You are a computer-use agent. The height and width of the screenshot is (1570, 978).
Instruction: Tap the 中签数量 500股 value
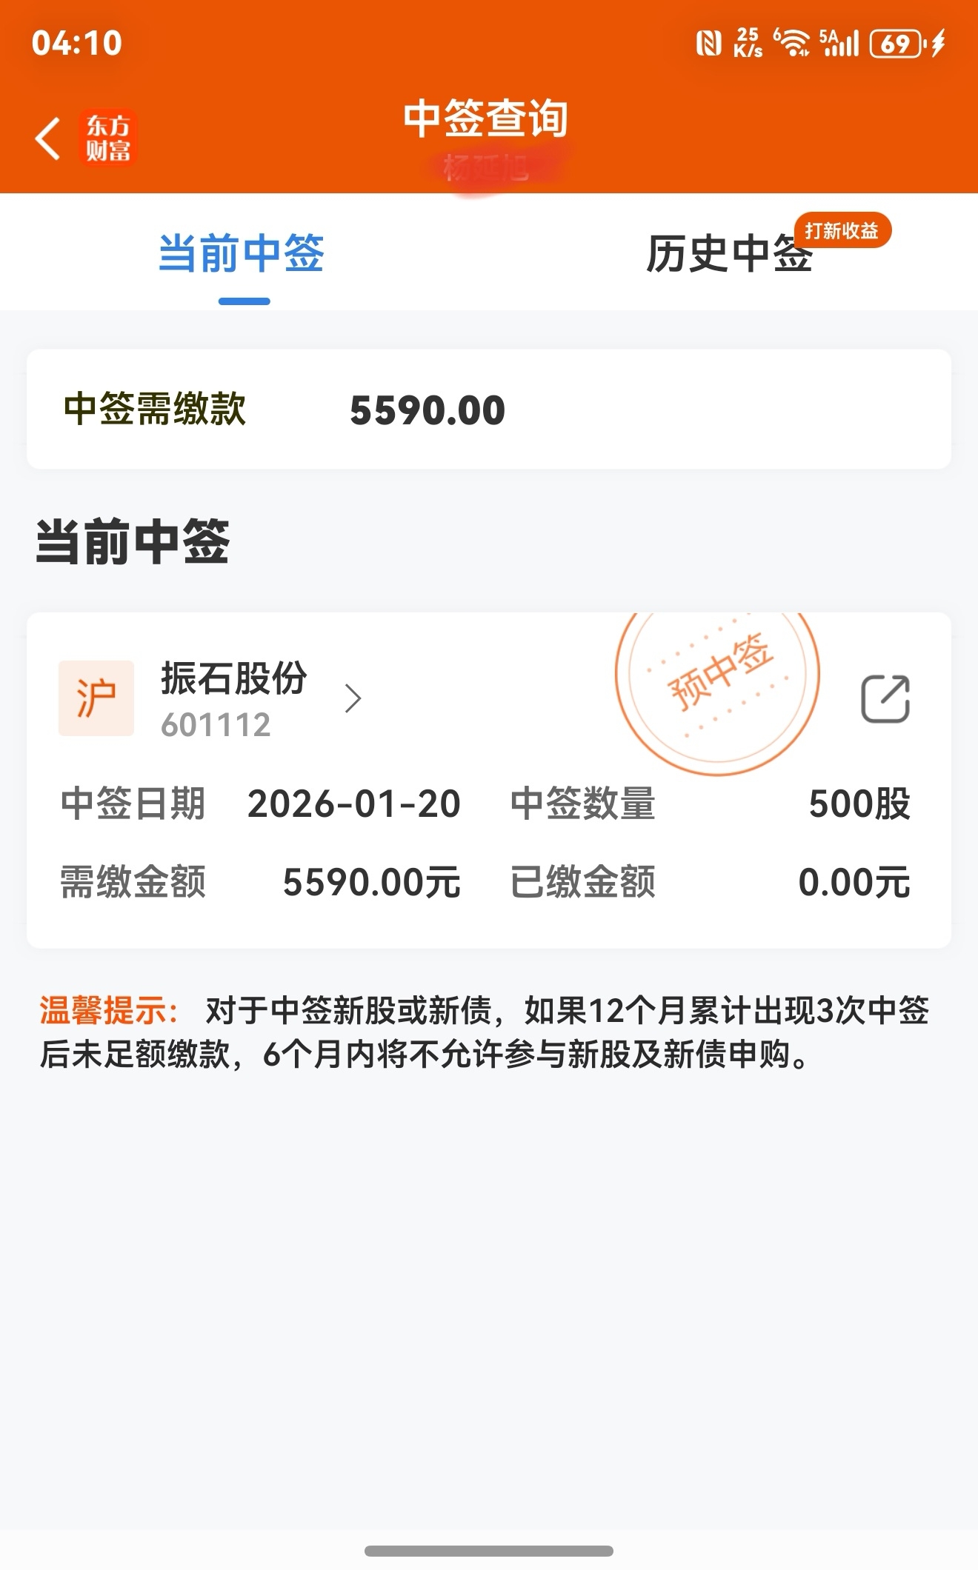pos(859,804)
